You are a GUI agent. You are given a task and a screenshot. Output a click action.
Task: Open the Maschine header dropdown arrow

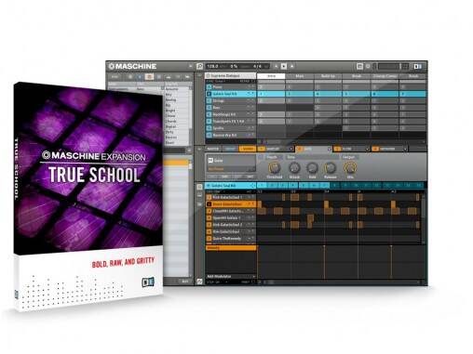click(x=190, y=66)
